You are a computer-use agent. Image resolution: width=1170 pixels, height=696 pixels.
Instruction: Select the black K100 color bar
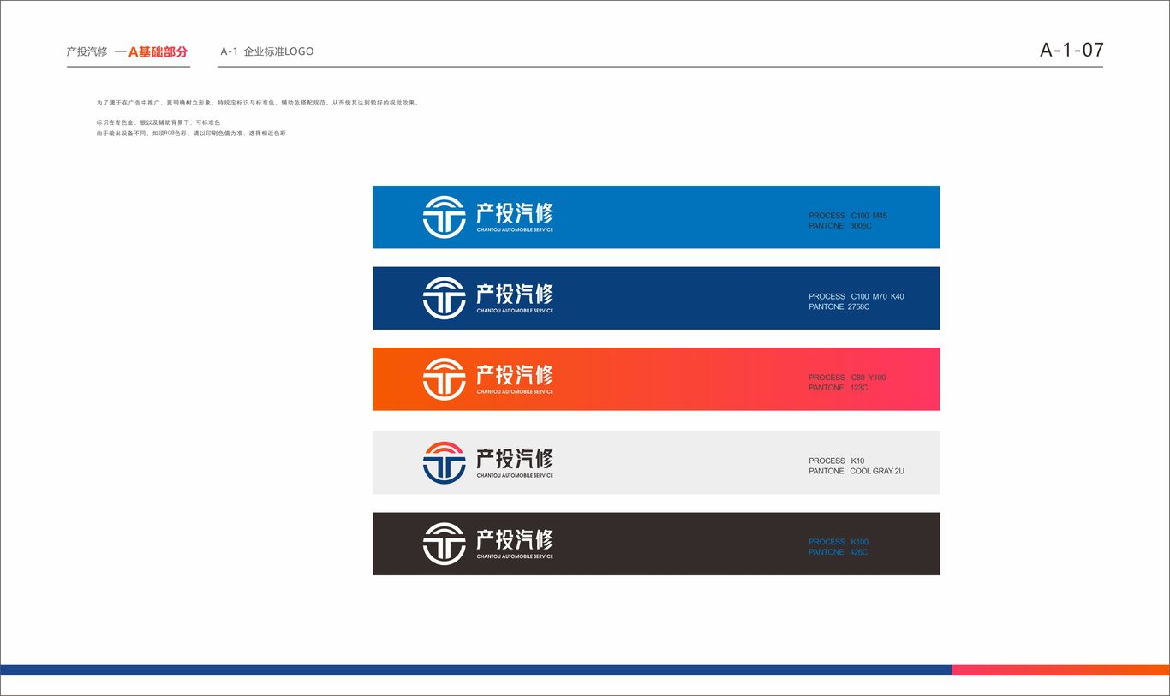tap(656, 544)
